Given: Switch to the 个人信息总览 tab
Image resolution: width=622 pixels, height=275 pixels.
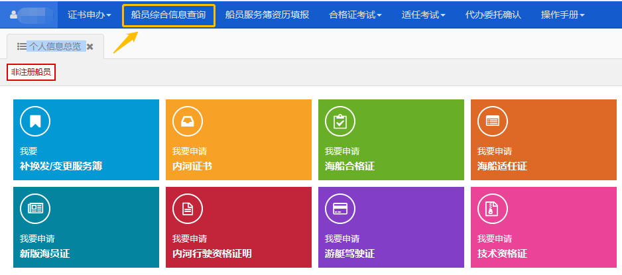Looking at the screenshot, I should coord(53,46).
